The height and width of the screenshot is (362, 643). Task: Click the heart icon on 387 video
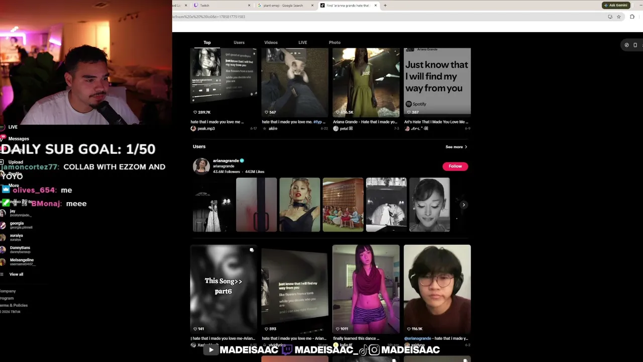coord(408,112)
